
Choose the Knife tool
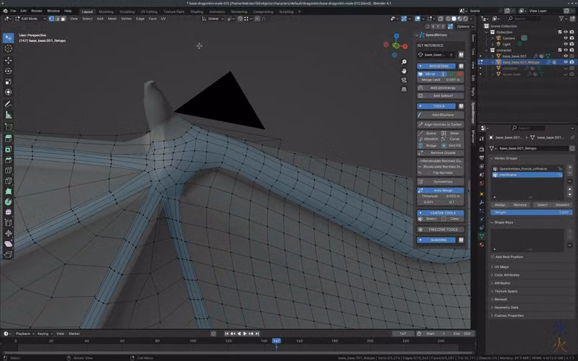coord(8,181)
